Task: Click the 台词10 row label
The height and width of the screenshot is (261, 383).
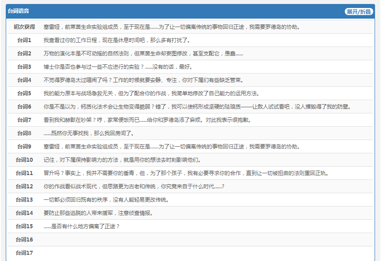Action: pos(24,160)
